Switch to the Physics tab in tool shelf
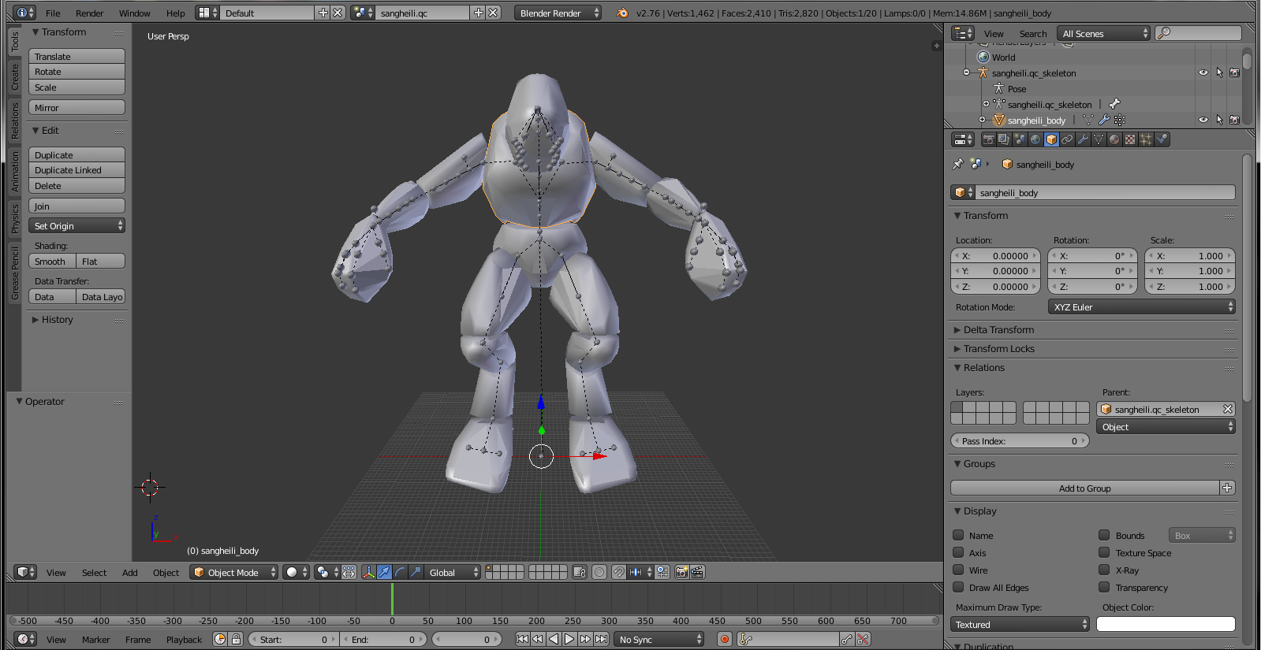The width and height of the screenshot is (1261, 650). 14,219
